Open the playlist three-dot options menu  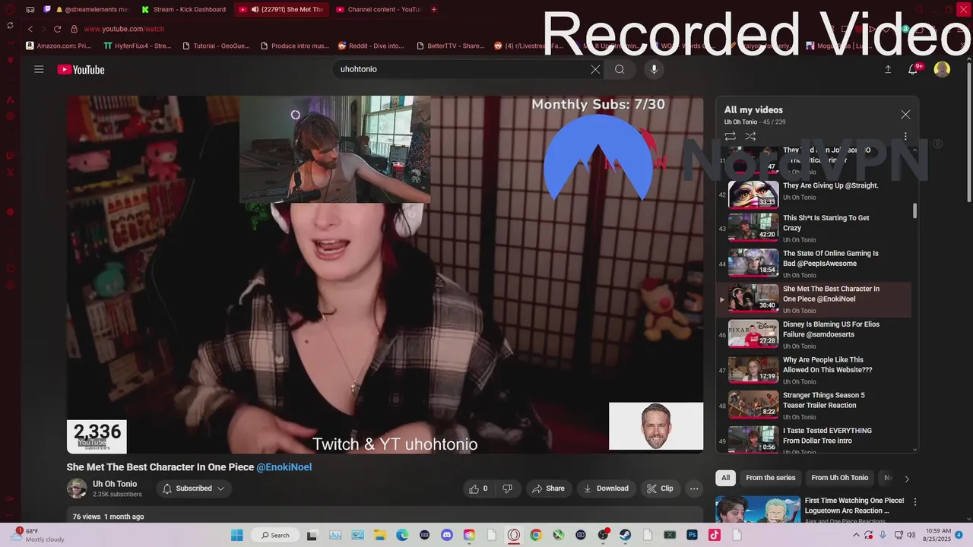(905, 136)
